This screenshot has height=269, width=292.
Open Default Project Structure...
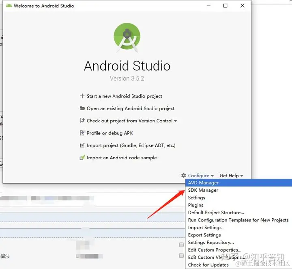[x=238, y=213]
